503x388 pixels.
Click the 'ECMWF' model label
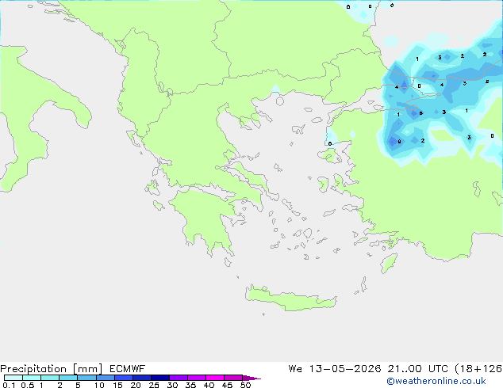(x=128, y=369)
